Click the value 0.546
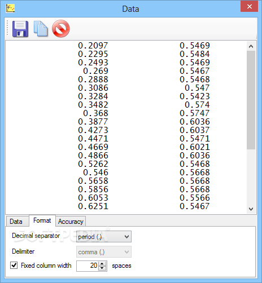This screenshot has height=283, width=262. click(95, 173)
